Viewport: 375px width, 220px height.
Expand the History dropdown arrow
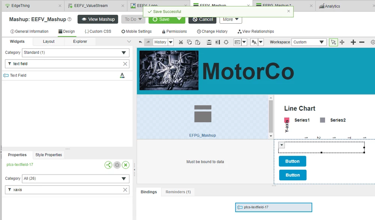click(x=171, y=42)
